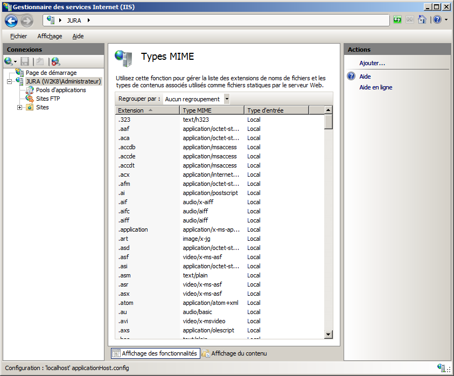
Task: Click the Refresh page icon in address bar
Action: click(397, 20)
